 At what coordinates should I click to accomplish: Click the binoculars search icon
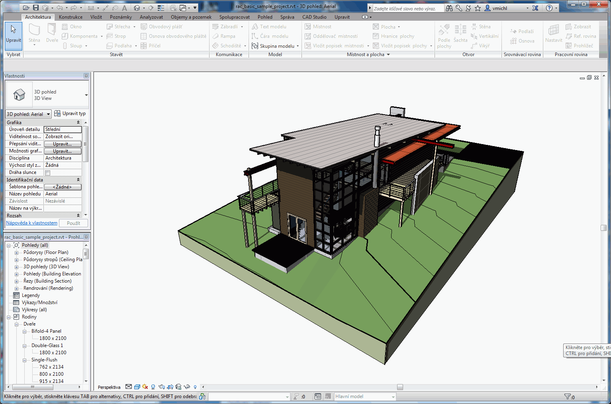coord(449,8)
